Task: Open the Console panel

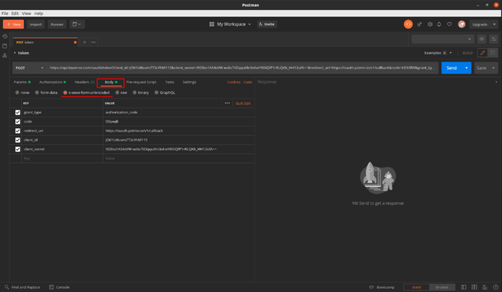Action: tap(59, 287)
